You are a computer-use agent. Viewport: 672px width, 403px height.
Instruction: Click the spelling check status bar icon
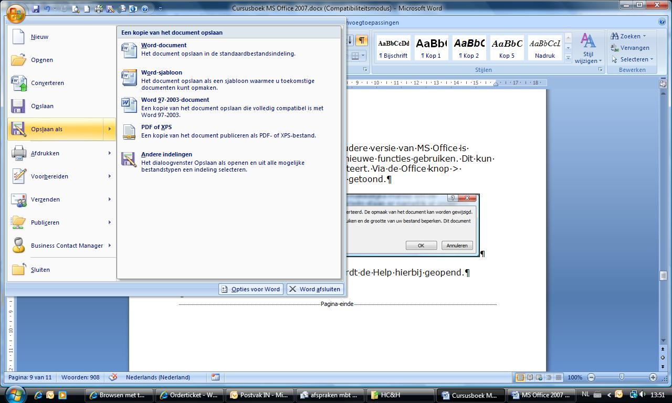(x=113, y=377)
